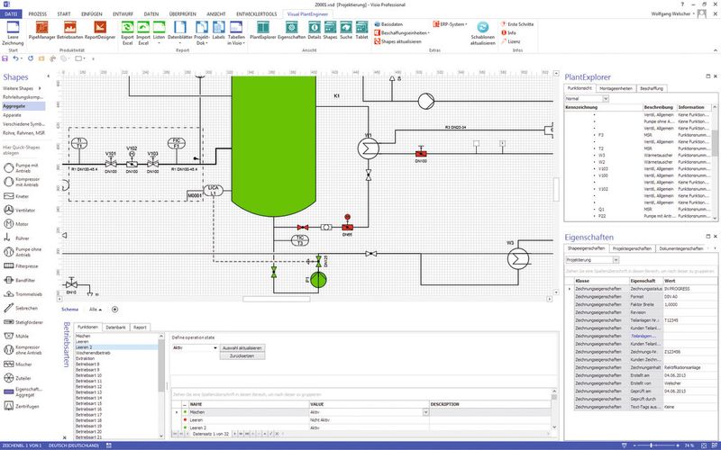
Task: Open the Alle pages dropdown
Action: pos(96,310)
